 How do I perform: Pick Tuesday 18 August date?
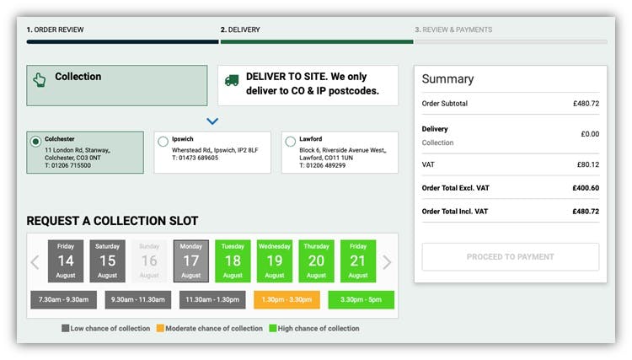point(233,261)
